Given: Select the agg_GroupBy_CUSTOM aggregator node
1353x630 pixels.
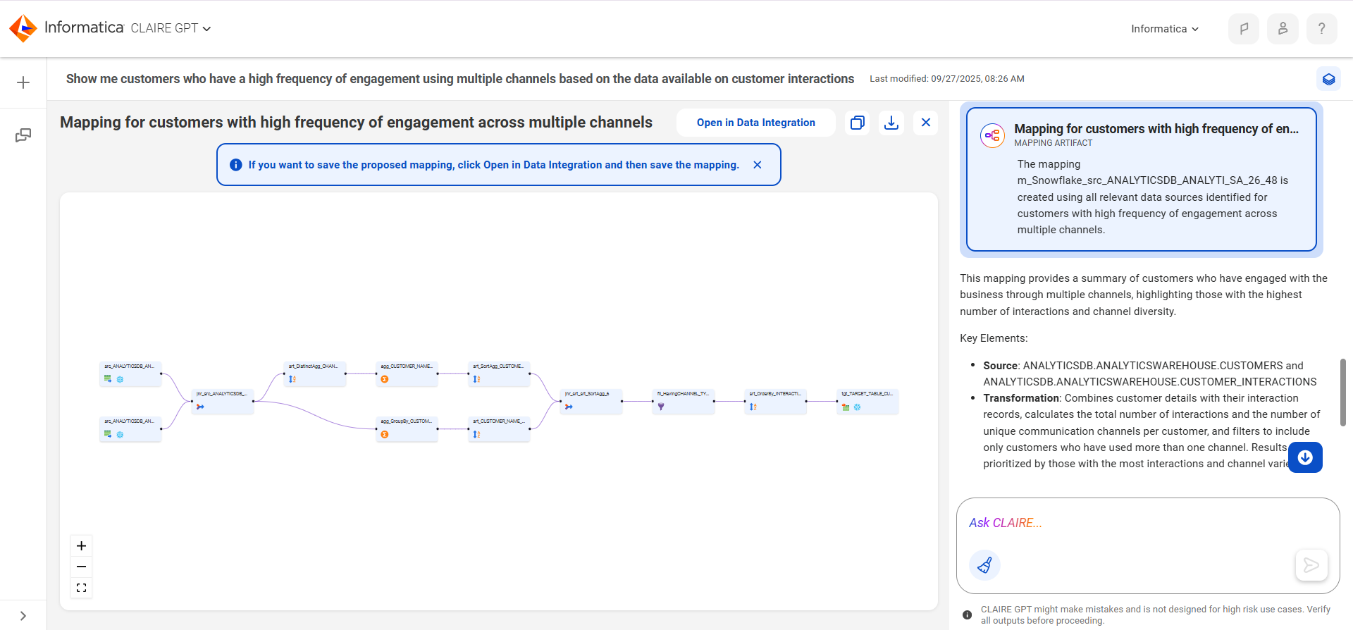Looking at the screenshot, I should (407, 428).
